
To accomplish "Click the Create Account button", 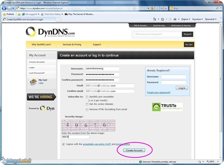I will click(134, 150).
